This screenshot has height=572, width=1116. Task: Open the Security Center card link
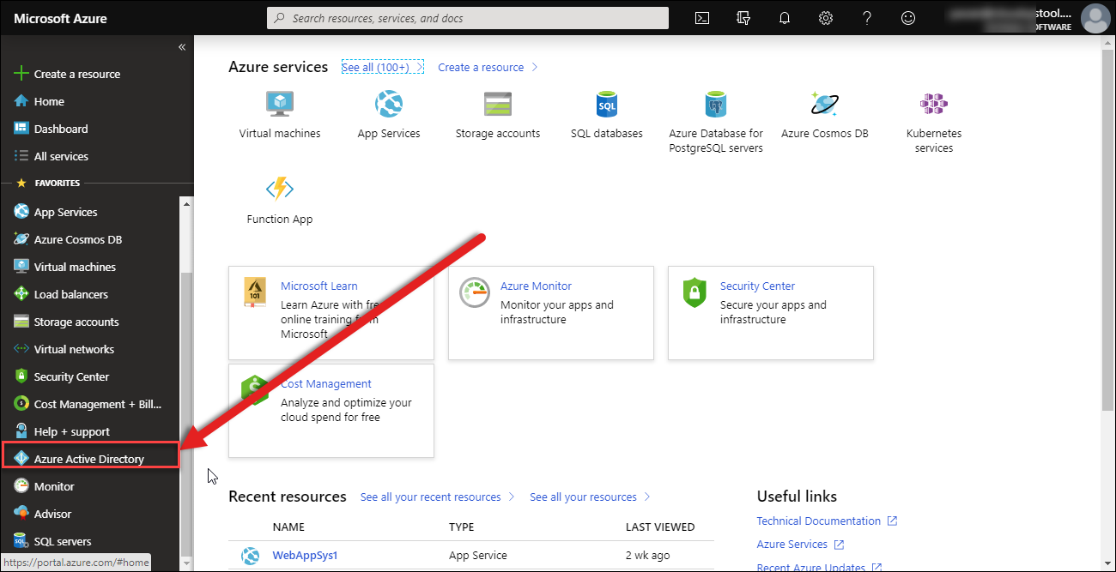(x=757, y=286)
